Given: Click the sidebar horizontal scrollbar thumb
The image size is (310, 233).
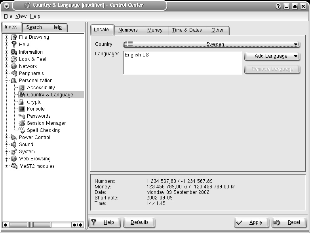Looking at the screenshot, I should click(30, 225).
